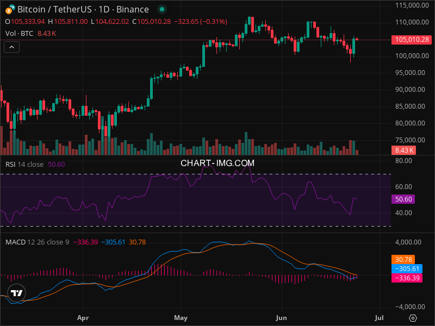Image resolution: width=435 pixels, height=326 pixels.
Task: Click the 110,000.00 price axis label
Action: (412, 22)
